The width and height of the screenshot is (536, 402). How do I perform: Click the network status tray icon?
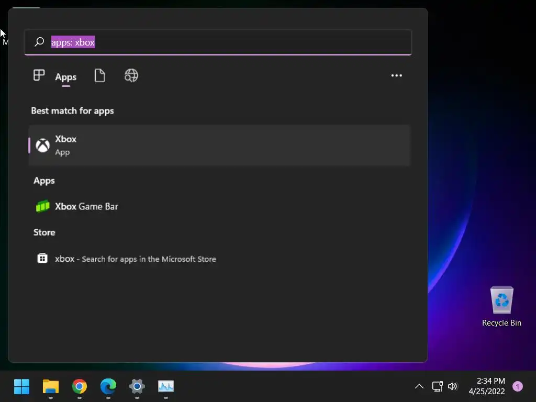click(x=437, y=386)
